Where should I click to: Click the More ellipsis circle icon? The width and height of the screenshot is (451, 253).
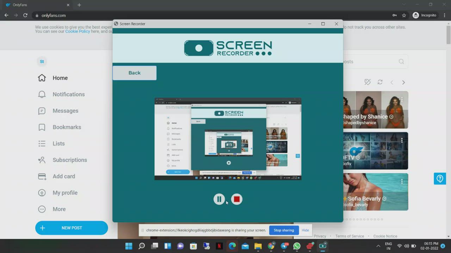42,209
